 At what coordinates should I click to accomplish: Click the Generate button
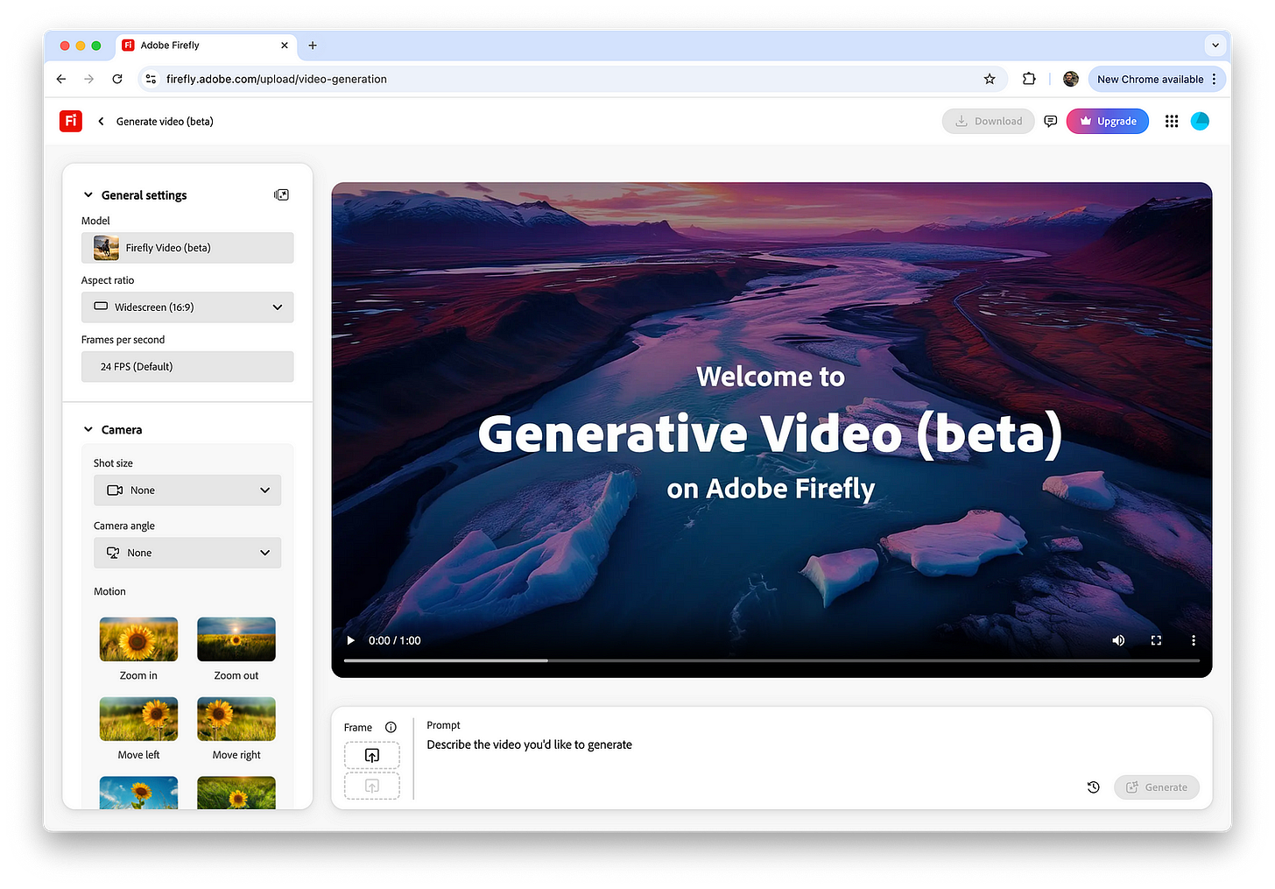pyautogui.click(x=1157, y=787)
